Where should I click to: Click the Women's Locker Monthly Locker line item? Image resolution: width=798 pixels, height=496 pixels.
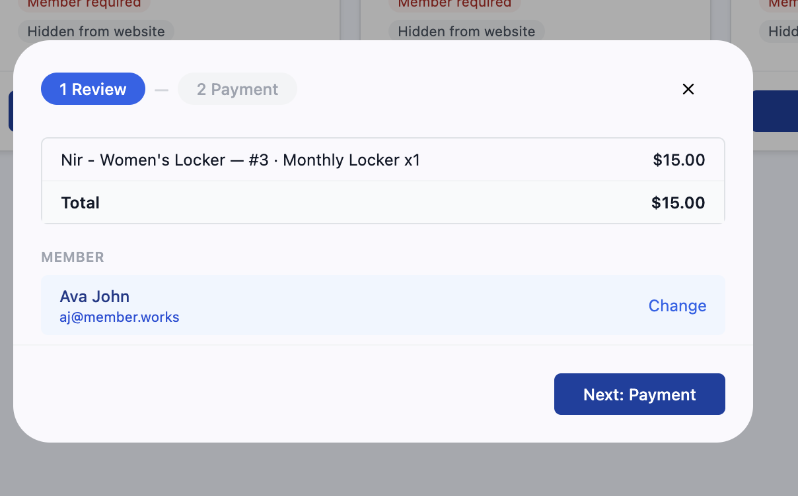pyautogui.click(x=240, y=160)
